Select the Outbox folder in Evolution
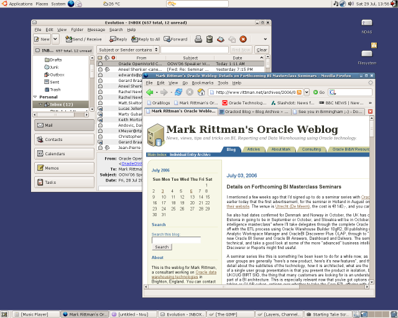Viewport: 398px width, 318px height. pyautogui.click(x=54, y=75)
